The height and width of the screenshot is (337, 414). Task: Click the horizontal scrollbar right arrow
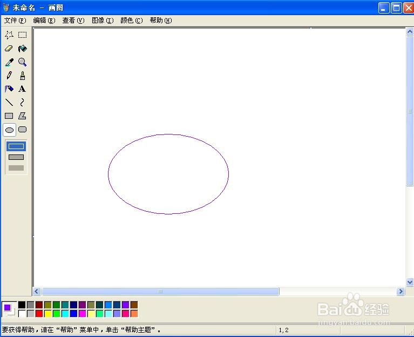401,291
